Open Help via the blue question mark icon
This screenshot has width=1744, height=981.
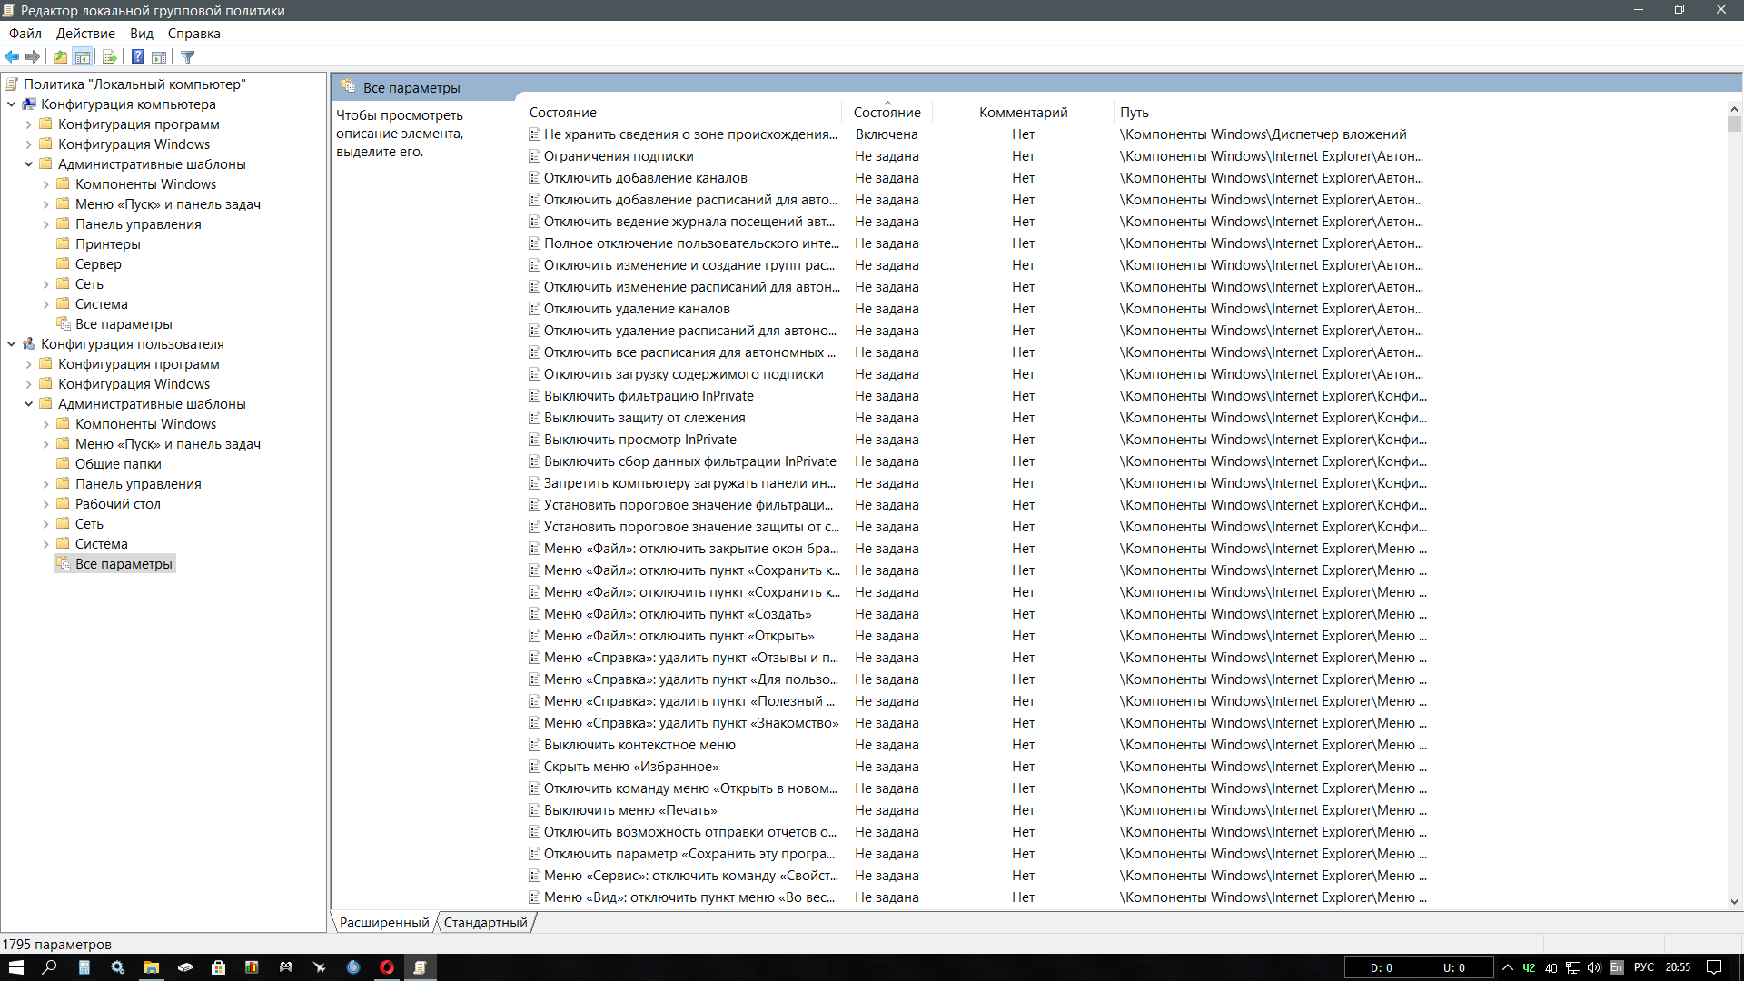point(137,57)
